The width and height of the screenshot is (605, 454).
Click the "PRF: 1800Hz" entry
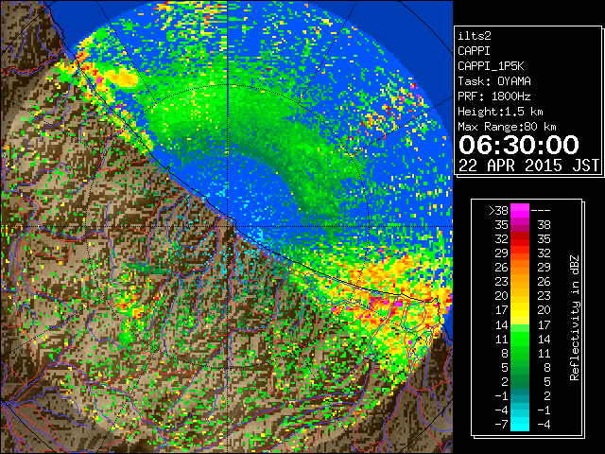493,96
